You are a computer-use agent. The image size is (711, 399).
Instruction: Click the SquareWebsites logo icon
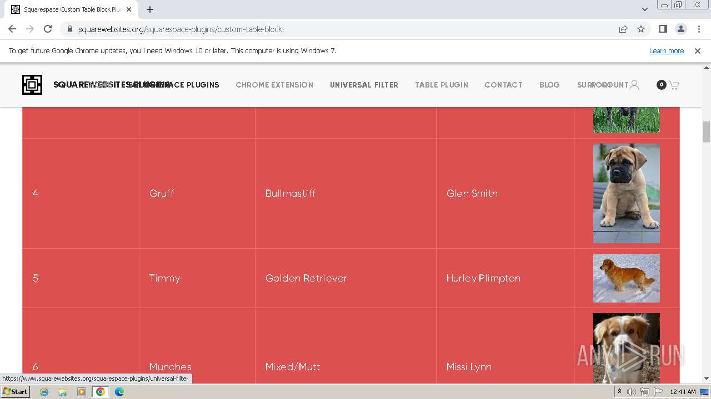coord(32,85)
